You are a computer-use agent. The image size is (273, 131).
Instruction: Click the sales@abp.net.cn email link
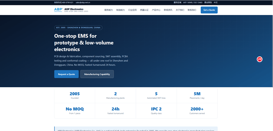(83, 2)
